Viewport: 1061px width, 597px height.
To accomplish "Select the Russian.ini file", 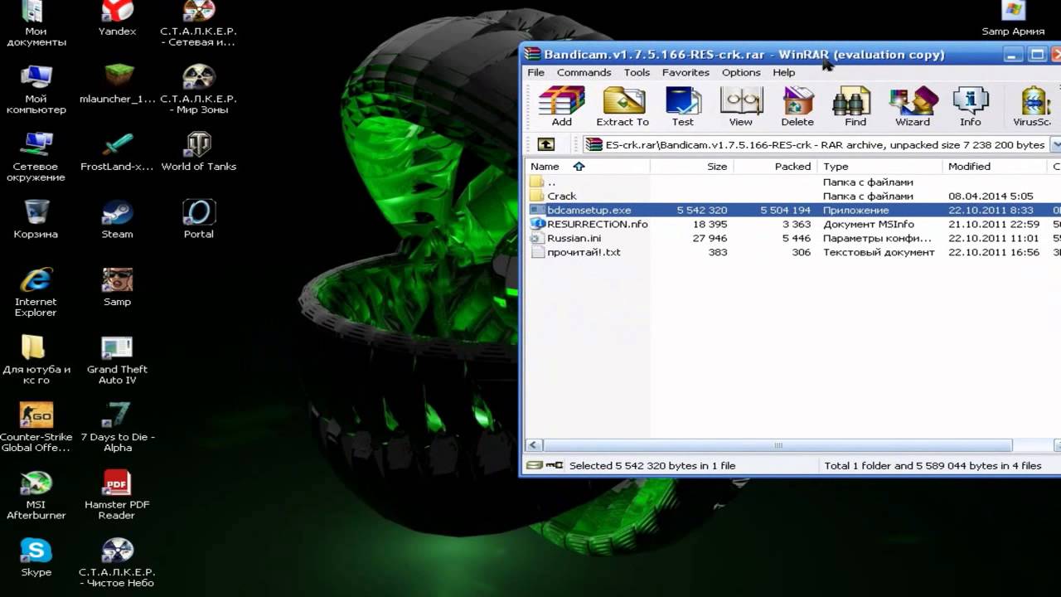I will point(793,238).
